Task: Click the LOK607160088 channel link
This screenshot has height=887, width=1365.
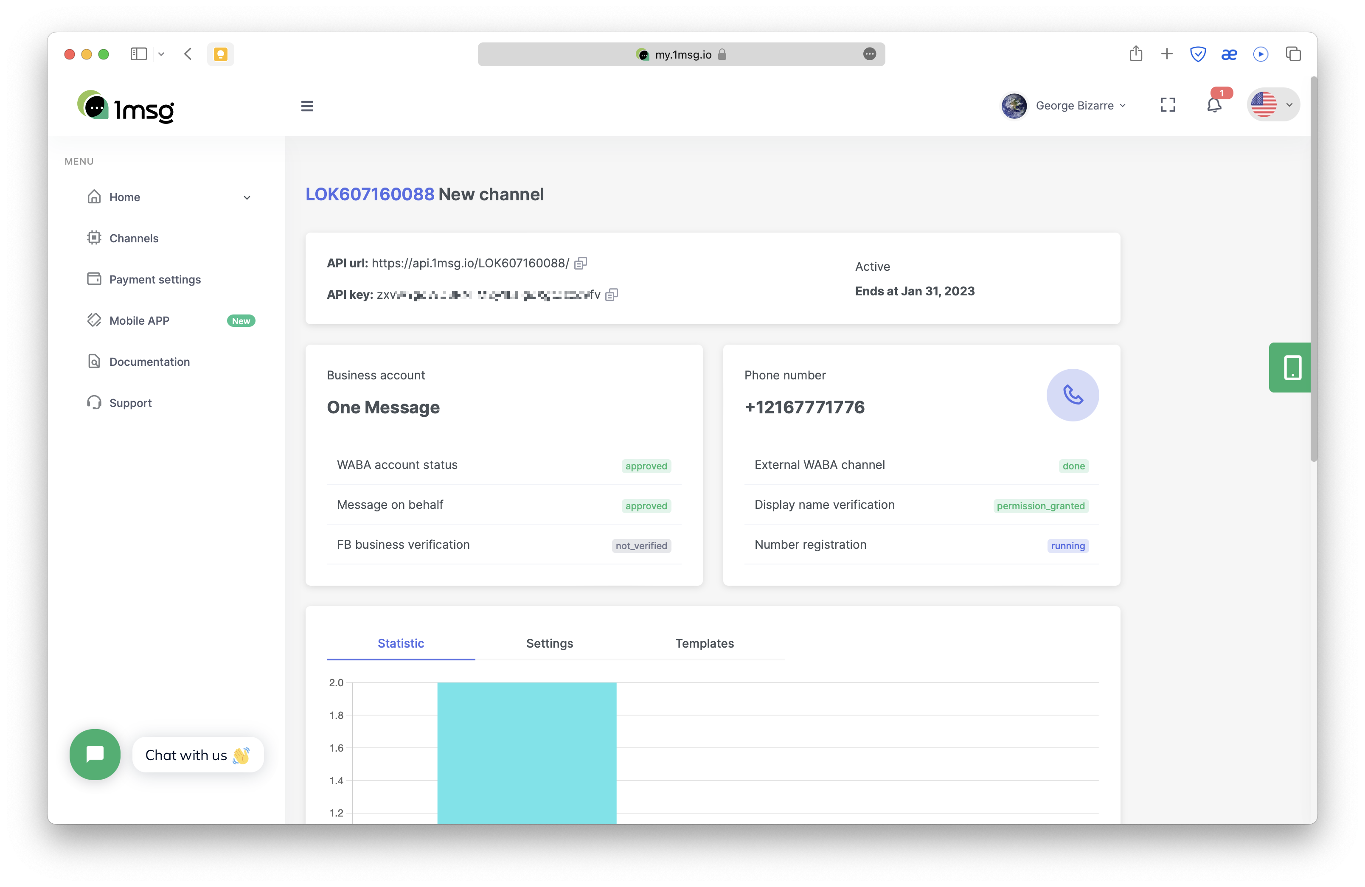Action: click(x=369, y=194)
